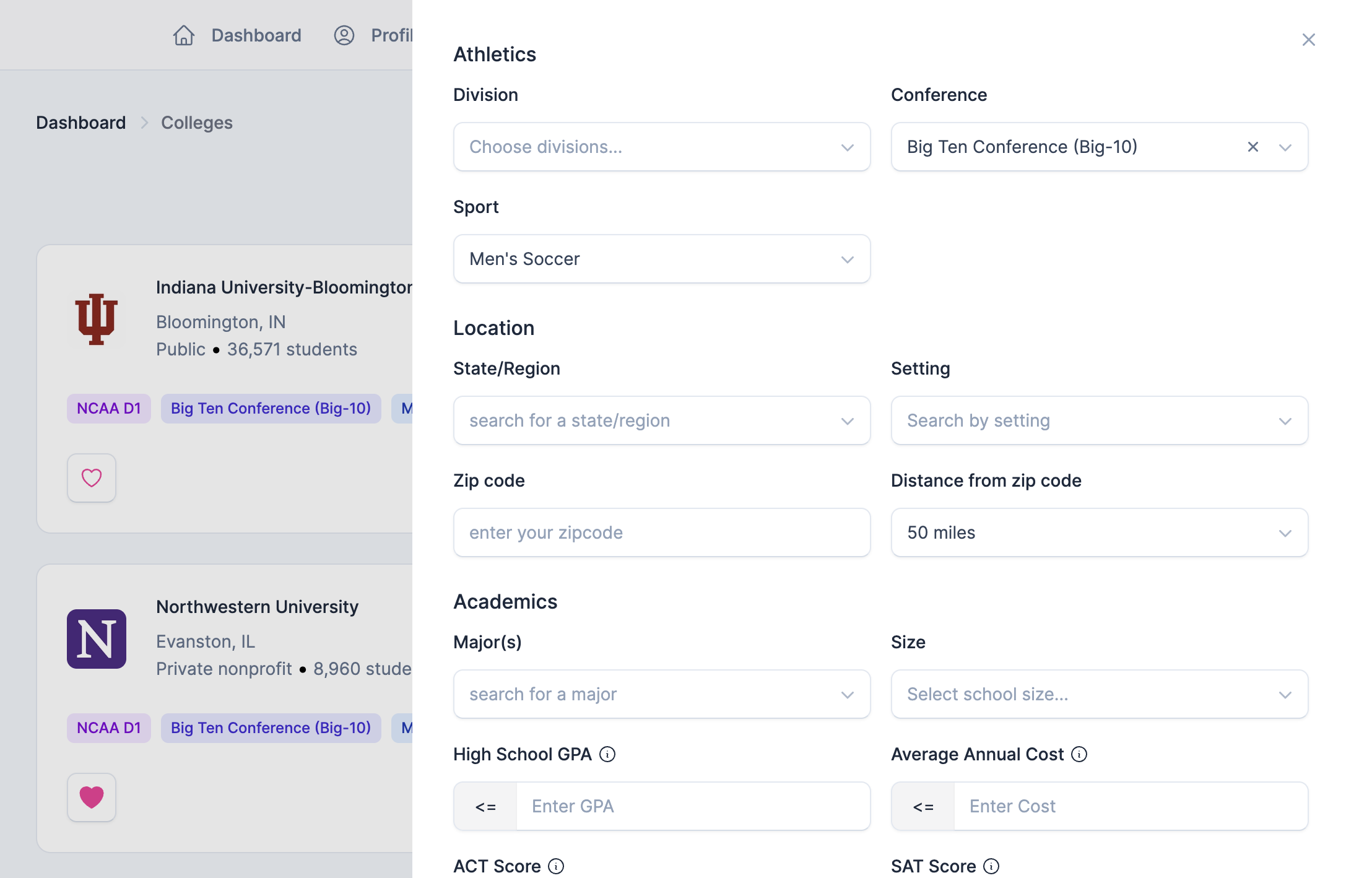Open the Men's Soccer sport dropdown

(661, 259)
